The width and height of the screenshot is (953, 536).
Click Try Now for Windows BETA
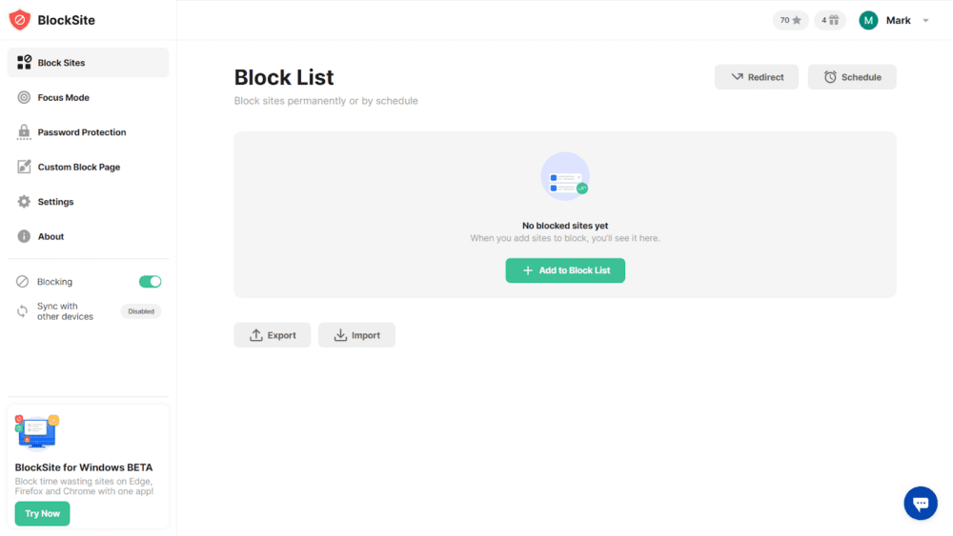(42, 513)
